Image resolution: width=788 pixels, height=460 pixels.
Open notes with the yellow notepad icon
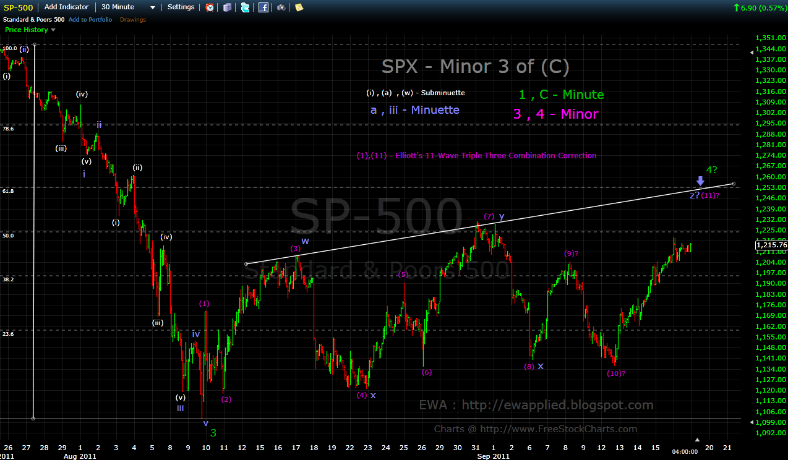[299, 7]
